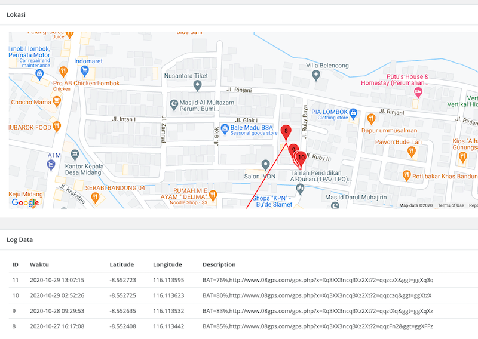
Task: Click the Permata Motor car repair icon
Action: coord(39,75)
